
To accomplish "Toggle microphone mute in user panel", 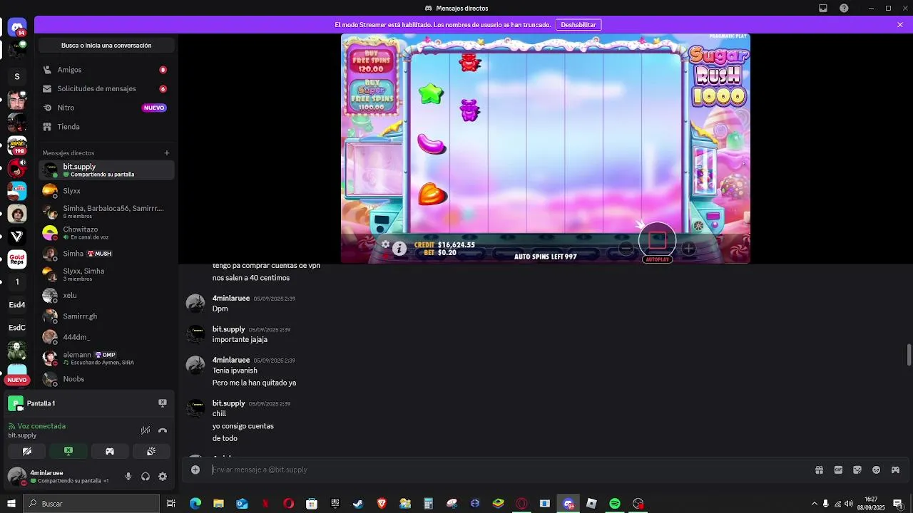I will (128, 477).
